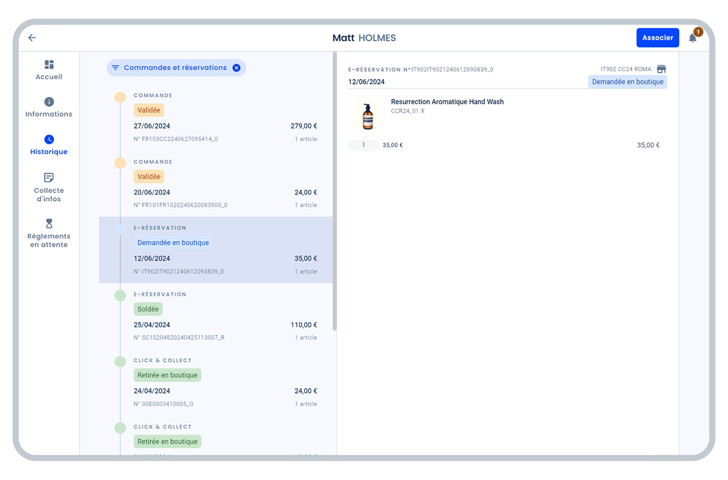The image size is (728, 480).
Task: Click Demandée en boutique badge in the list
Action: pyautogui.click(x=173, y=243)
